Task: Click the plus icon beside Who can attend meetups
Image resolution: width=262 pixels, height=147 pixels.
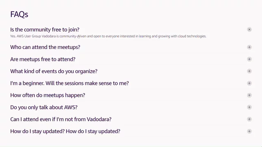Action: click(x=249, y=47)
